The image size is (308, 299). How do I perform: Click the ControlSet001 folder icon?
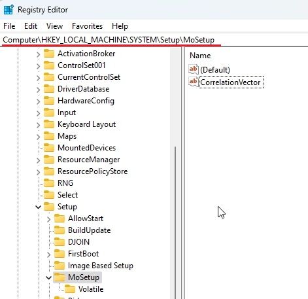[x=49, y=65]
